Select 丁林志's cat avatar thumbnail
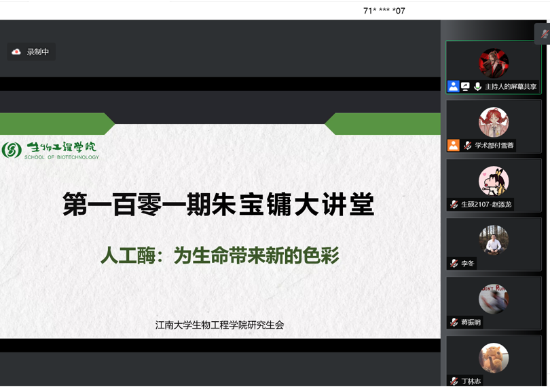 494,358
